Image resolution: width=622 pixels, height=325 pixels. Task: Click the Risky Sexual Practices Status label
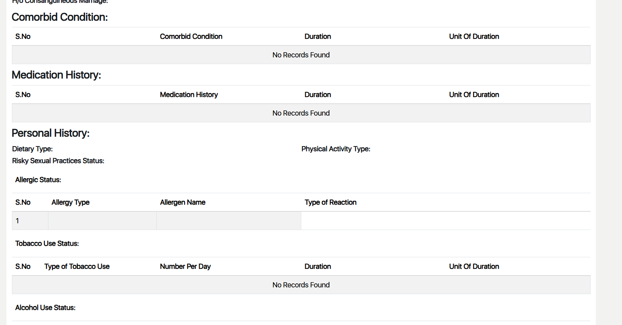point(58,161)
